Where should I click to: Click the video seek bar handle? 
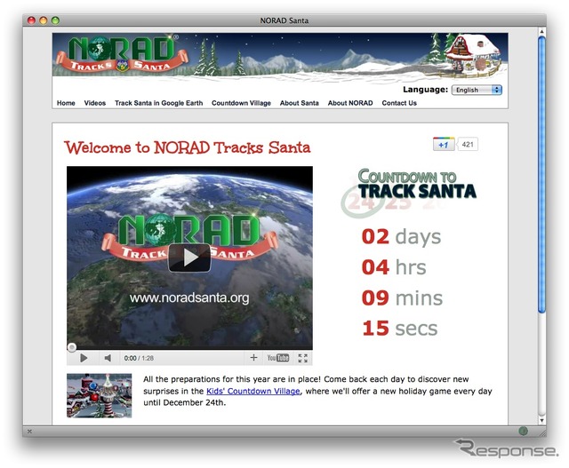point(72,347)
